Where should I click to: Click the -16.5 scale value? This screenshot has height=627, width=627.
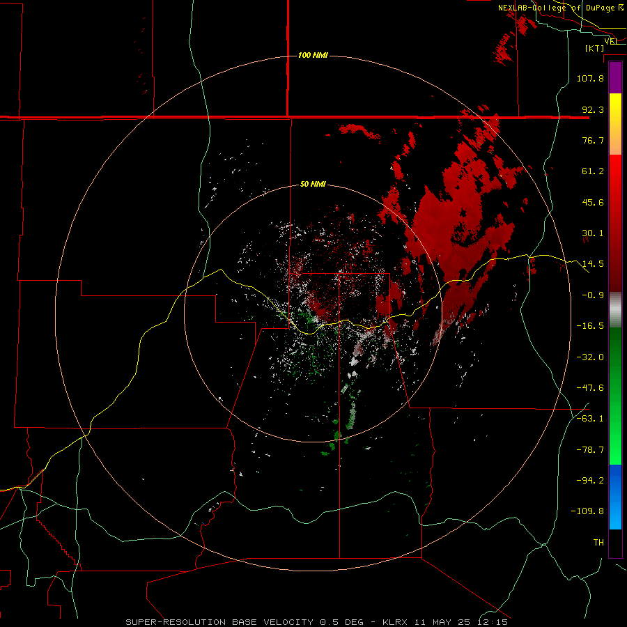point(590,326)
